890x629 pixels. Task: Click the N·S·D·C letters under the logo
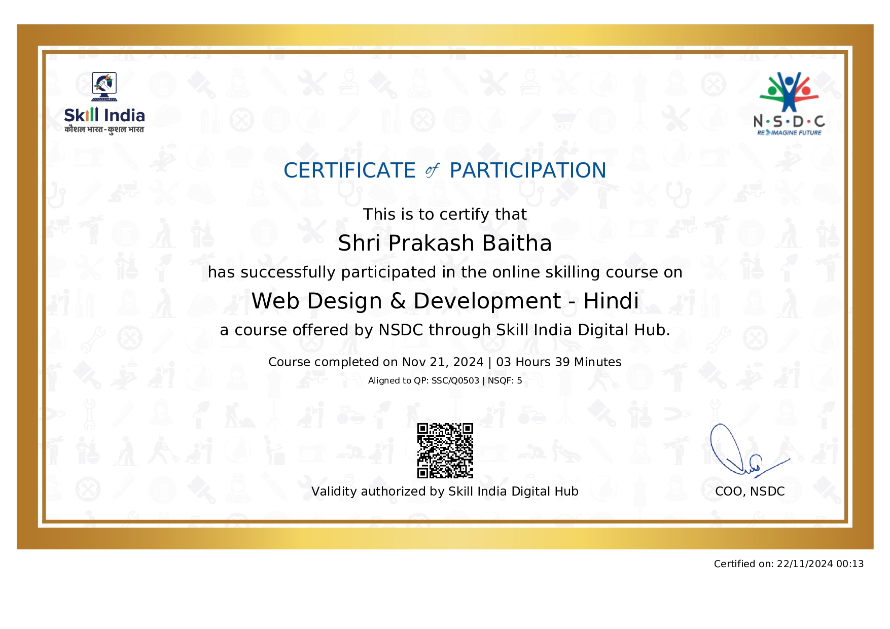pyautogui.click(x=789, y=122)
